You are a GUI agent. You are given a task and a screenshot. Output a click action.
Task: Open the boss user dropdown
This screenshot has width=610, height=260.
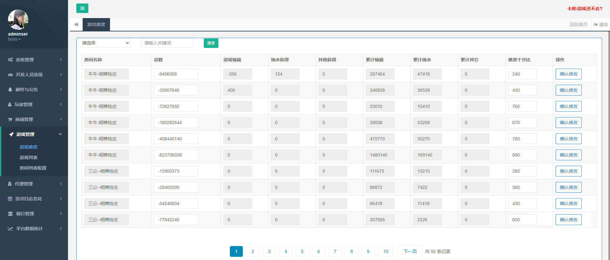pyautogui.click(x=14, y=39)
